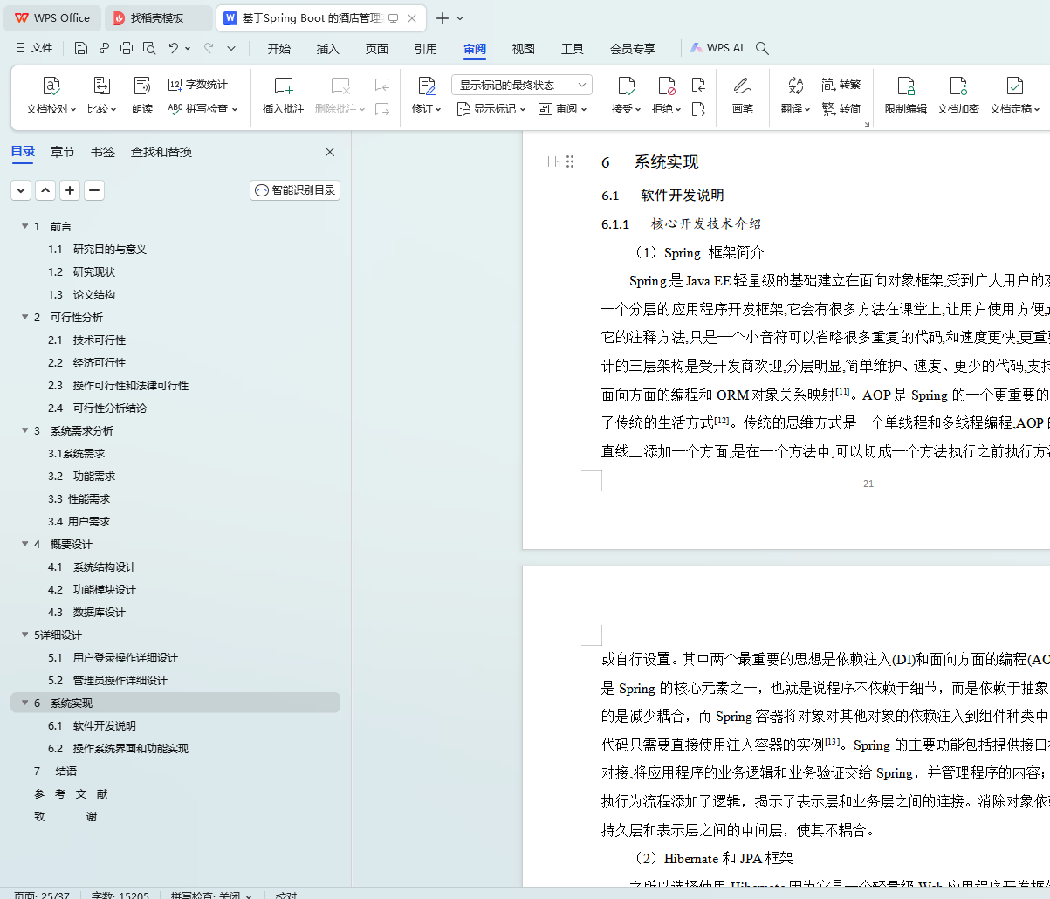Viewport: 1050px width, 899px height.
Task: Click the up arrow button in outline toolbar
Action: coord(45,190)
